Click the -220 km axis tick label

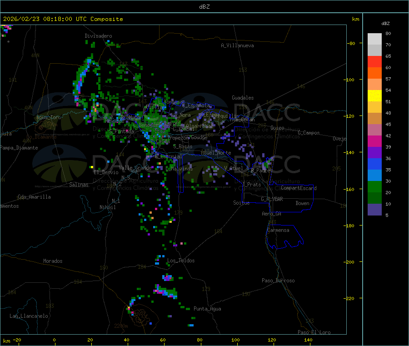tap(350, 299)
